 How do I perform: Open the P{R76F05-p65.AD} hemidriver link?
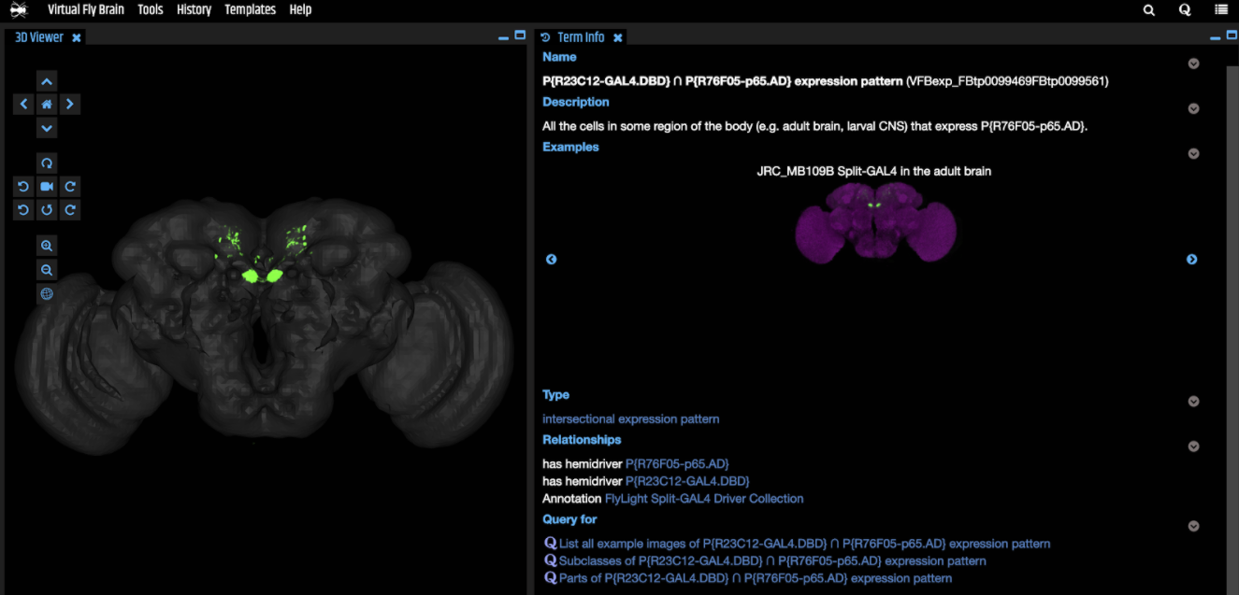coord(678,463)
